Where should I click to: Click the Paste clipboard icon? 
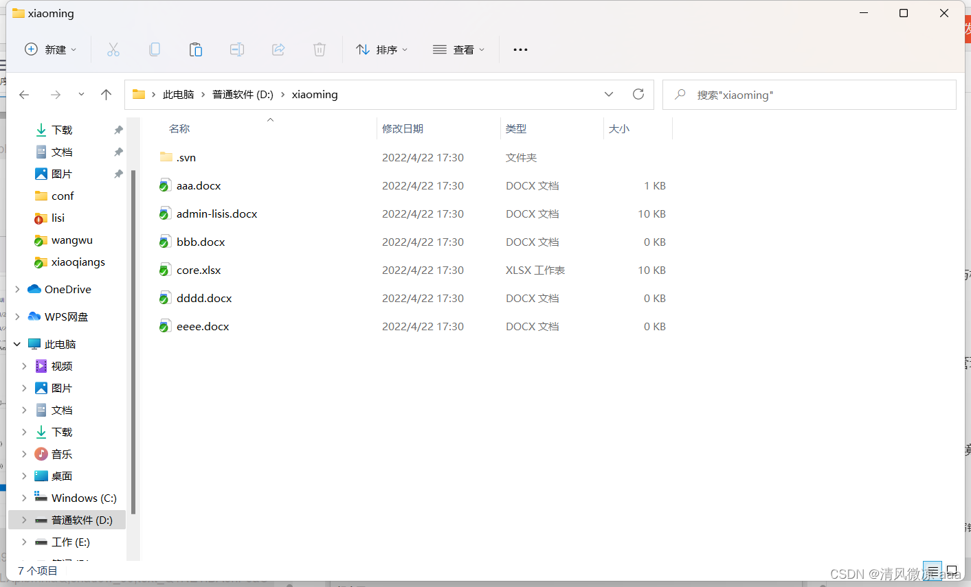pos(196,49)
